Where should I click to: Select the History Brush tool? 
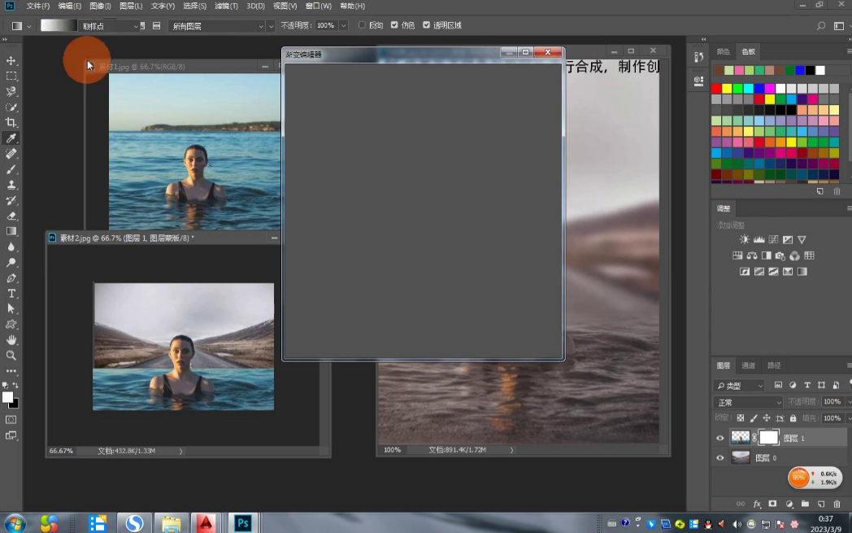point(11,200)
